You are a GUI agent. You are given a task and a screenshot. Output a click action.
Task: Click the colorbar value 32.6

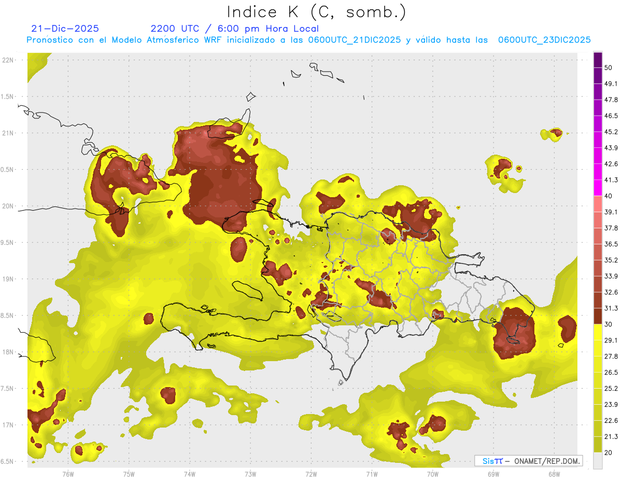click(611, 293)
